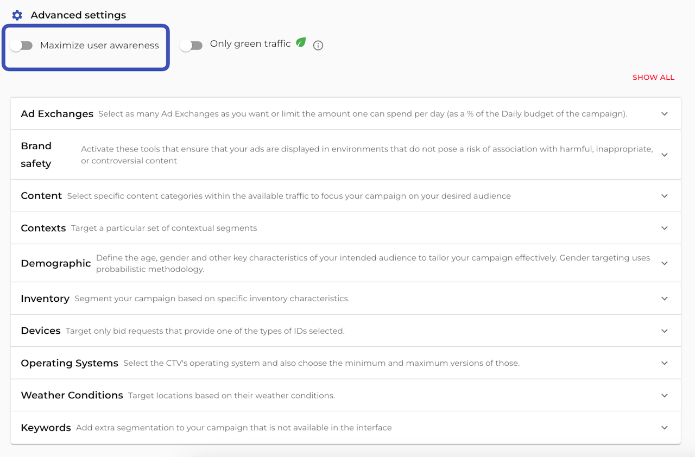Expand the Demographic chevron arrow

coord(665,263)
